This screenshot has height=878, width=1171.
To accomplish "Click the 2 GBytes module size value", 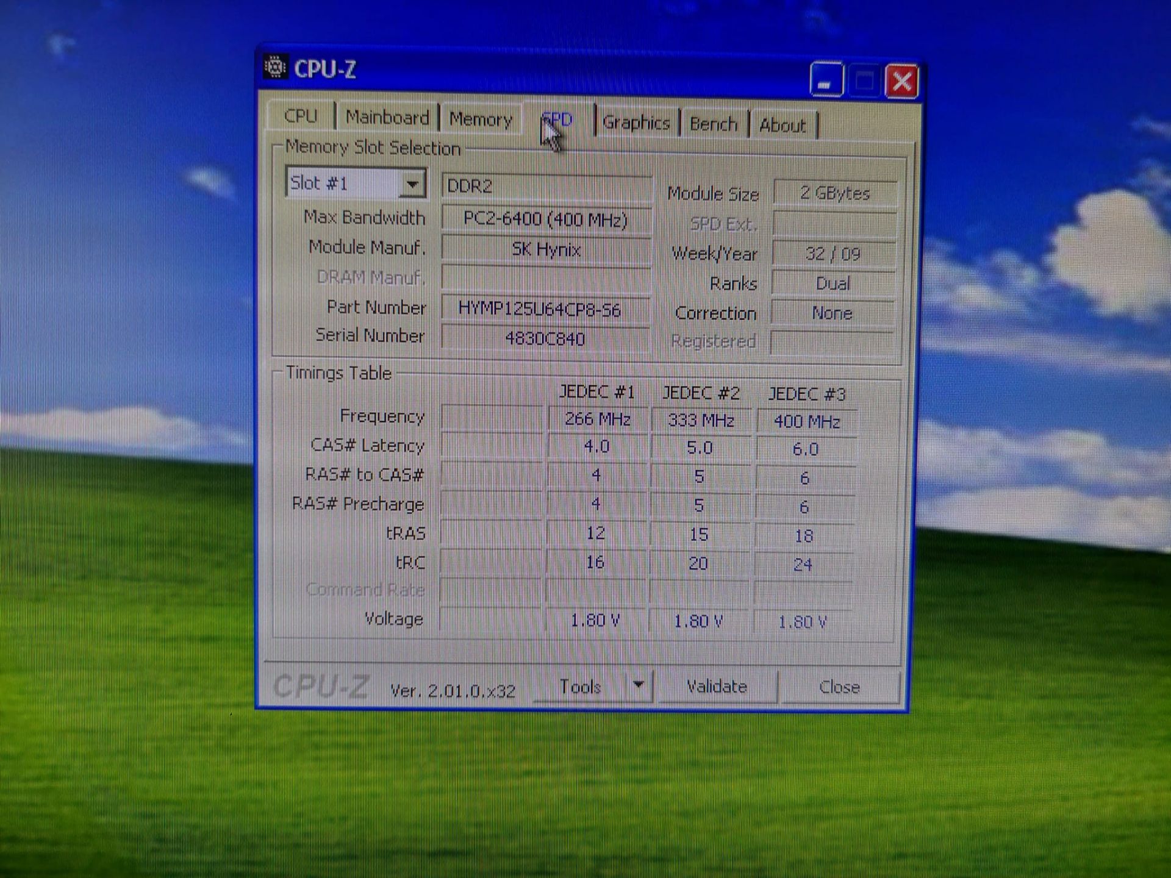I will tap(835, 193).
